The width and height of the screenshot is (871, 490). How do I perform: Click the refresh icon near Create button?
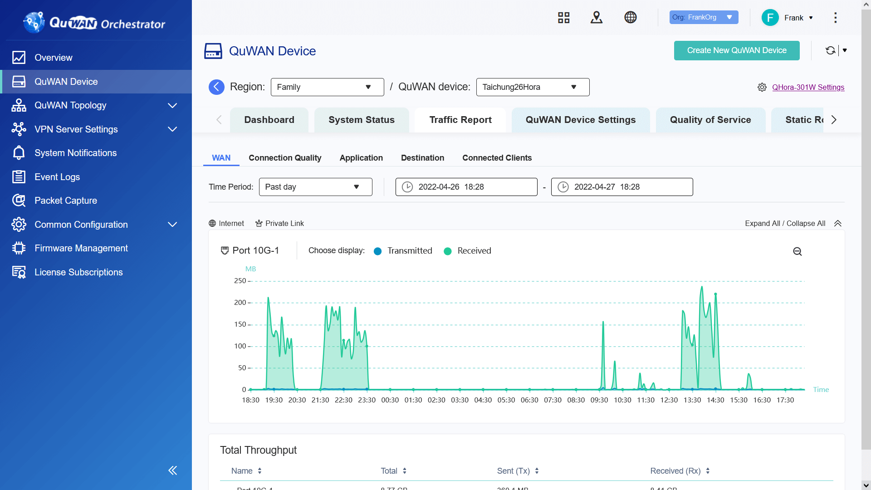pos(830,50)
